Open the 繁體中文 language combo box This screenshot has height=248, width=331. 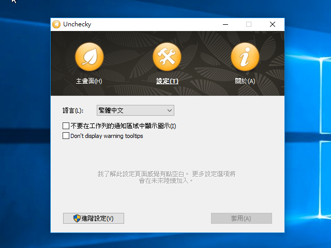pyautogui.click(x=136, y=110)
